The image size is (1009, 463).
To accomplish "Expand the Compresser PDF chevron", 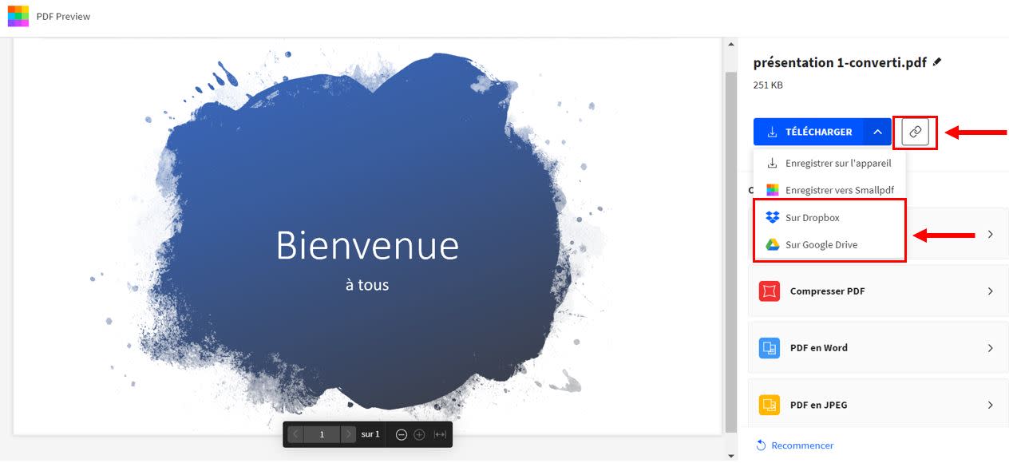I will (x=991, y=291).
